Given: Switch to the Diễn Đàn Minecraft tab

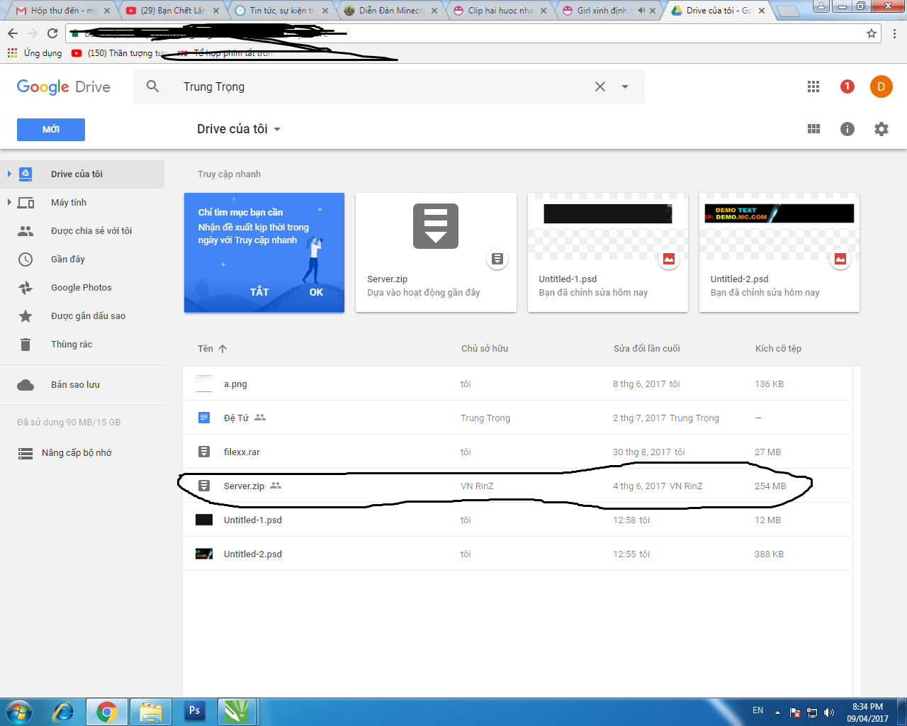Looking at the screenshot, I should coord(391,11).
